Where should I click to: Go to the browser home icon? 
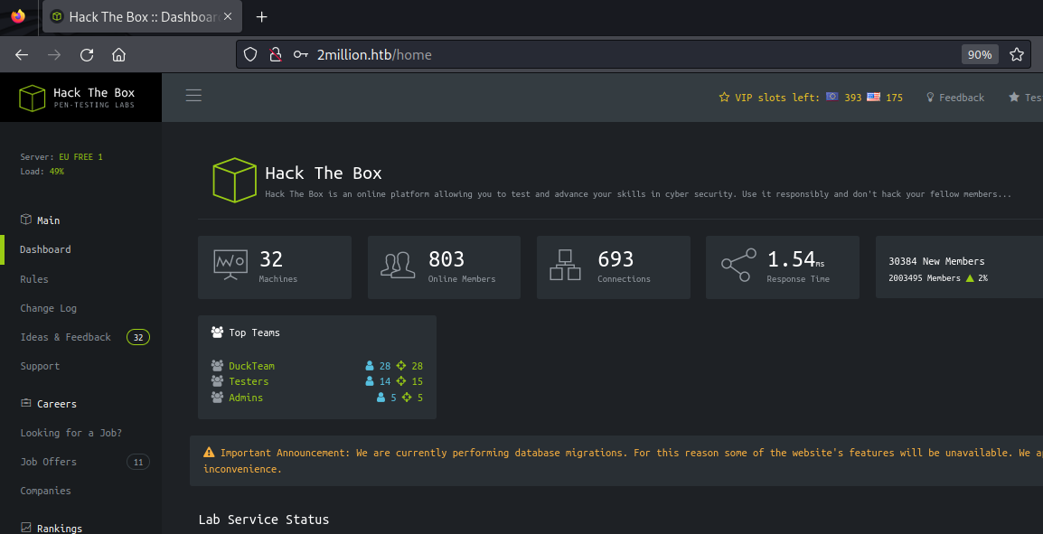click(118, 55)
